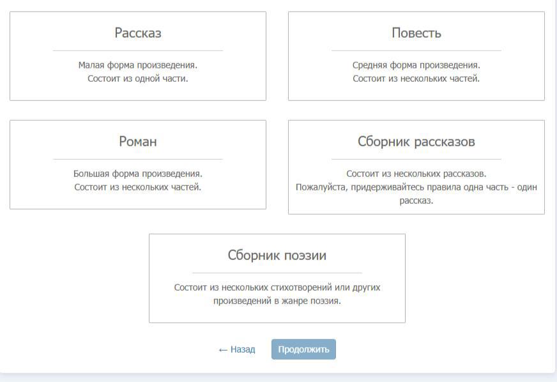Viewport: 557px width, 382px height.
Task: Click the poetry collection description text
Action: (277, 294)
